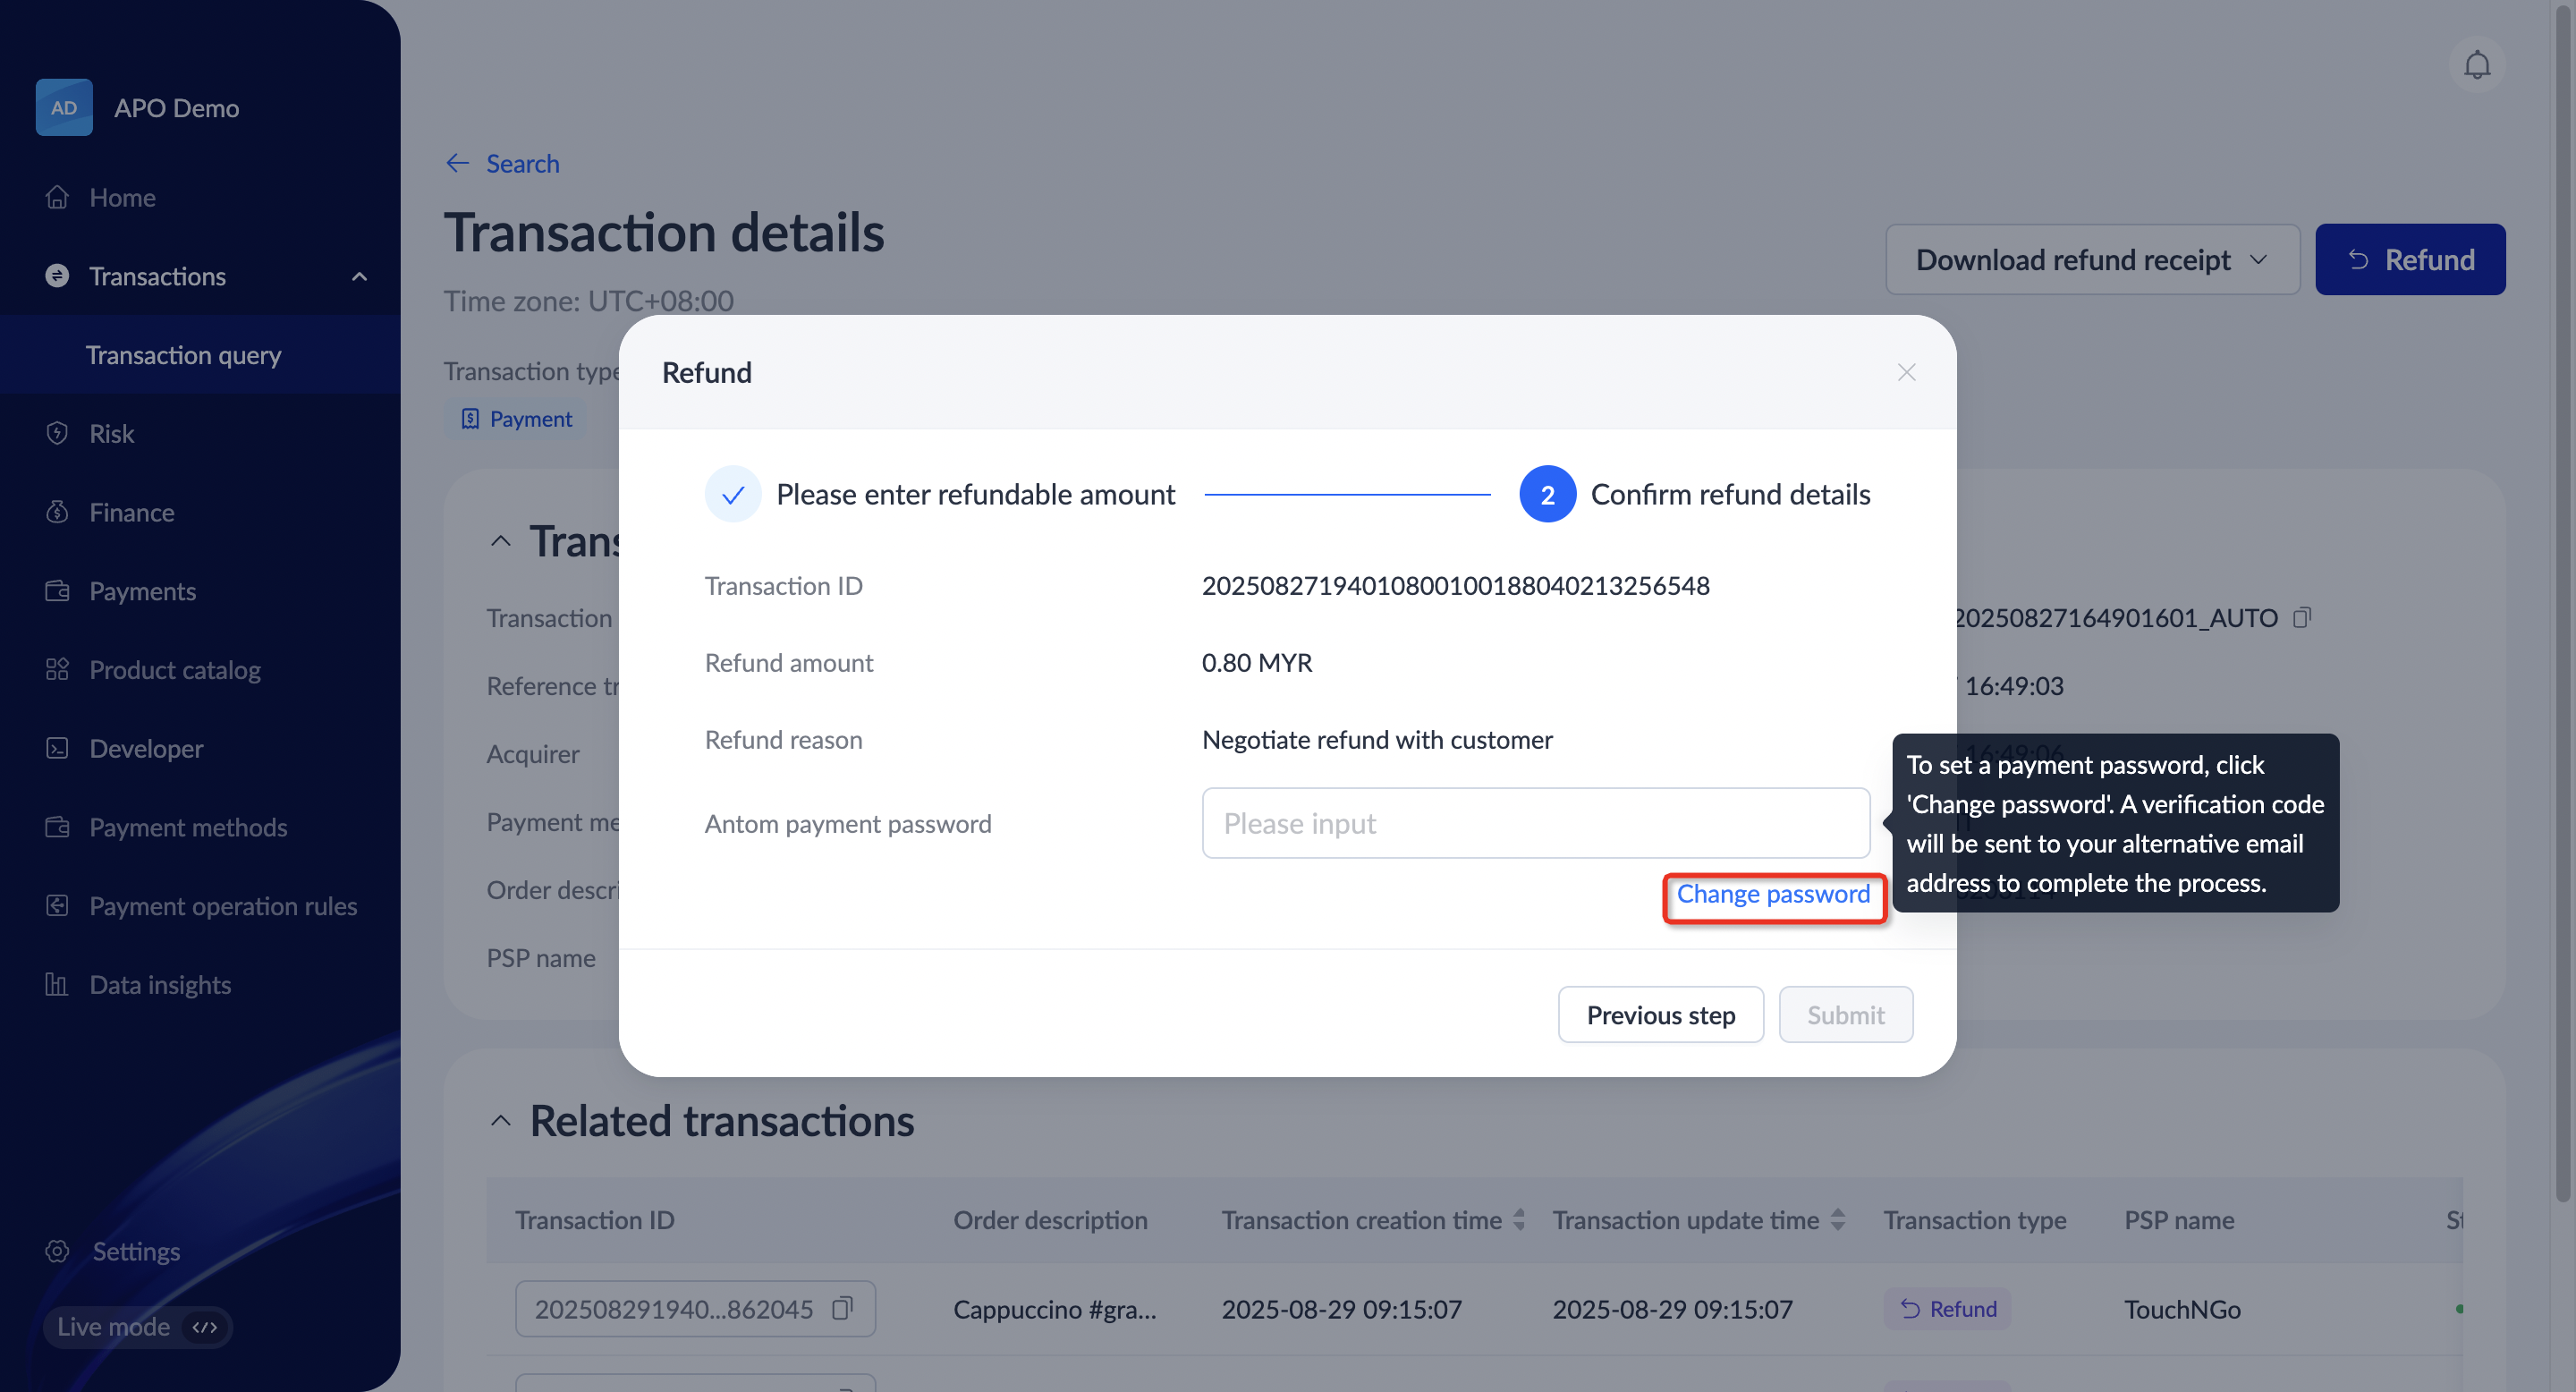Sort by Transaction creation time
2576x1392 pixels.
pos(1519,1219)
